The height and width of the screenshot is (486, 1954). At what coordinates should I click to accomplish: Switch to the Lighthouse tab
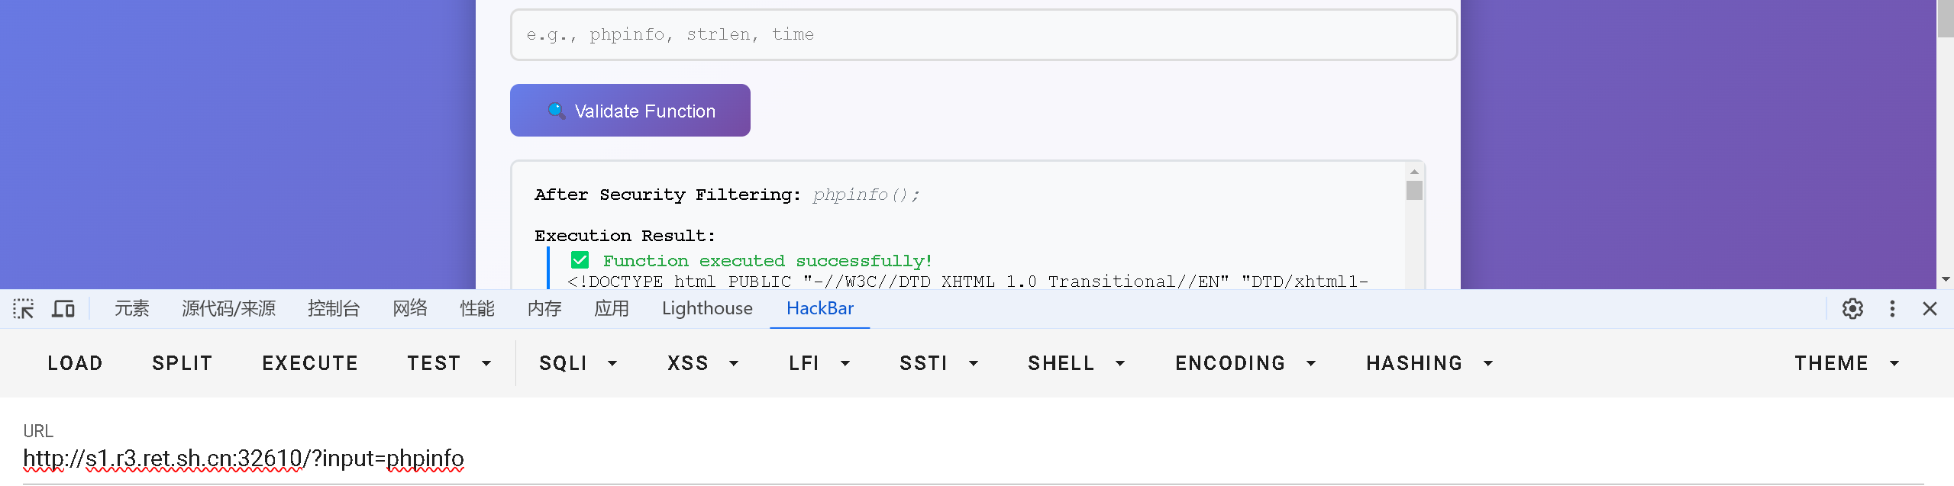pos(707,308)
